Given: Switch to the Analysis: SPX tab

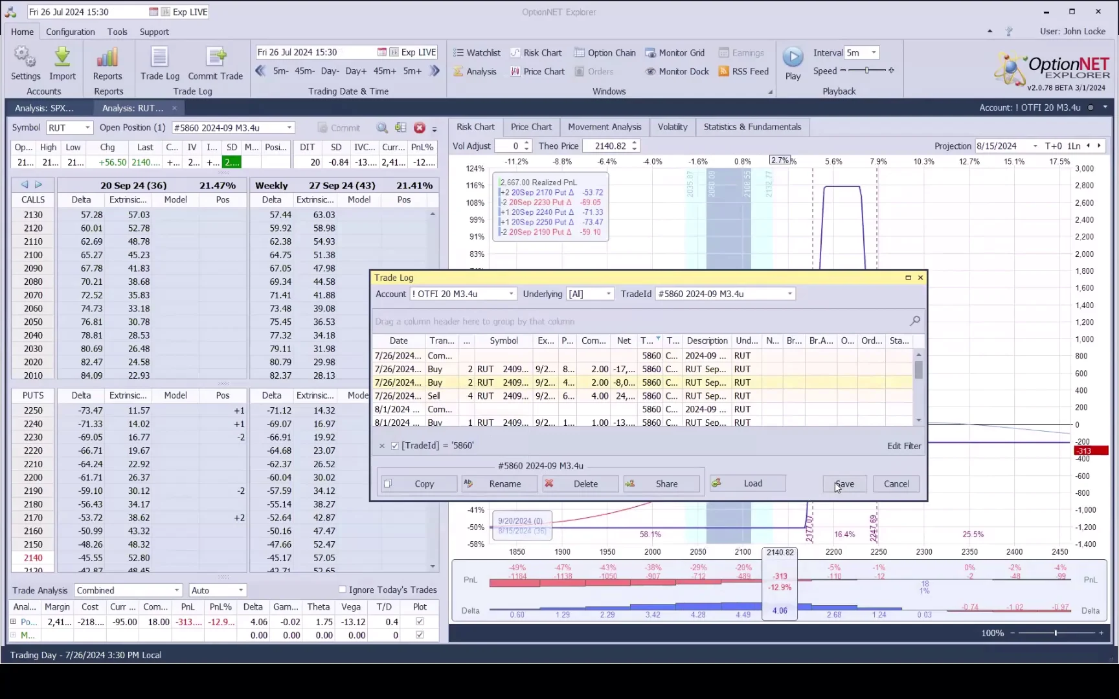Looking at the screenshot, I should coord(44,108).
